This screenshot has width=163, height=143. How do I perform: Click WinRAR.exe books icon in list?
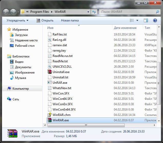[50, 120]
